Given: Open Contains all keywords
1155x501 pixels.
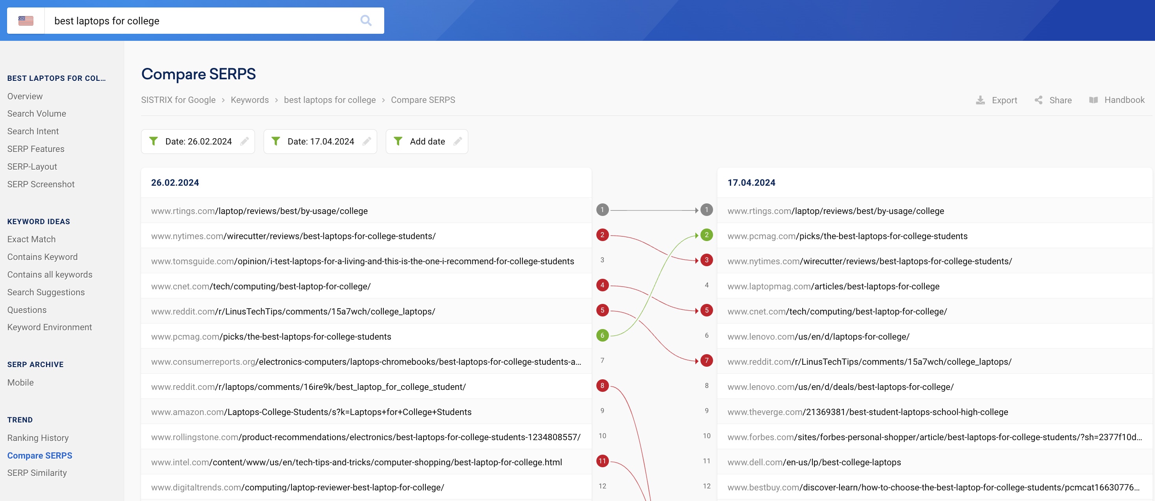Looking at the screenshot, I should 50,275.
